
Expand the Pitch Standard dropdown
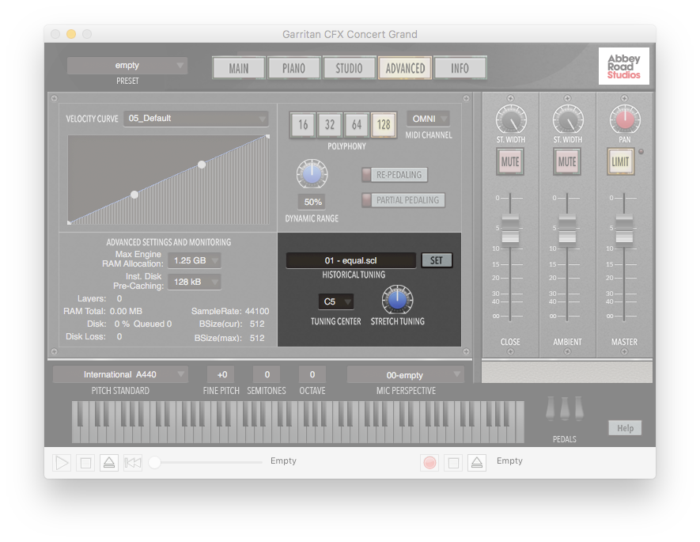[x=120, y=374]
